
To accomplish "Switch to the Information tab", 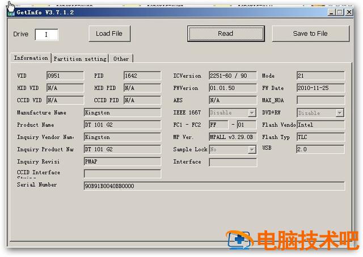I will point(31,58).
